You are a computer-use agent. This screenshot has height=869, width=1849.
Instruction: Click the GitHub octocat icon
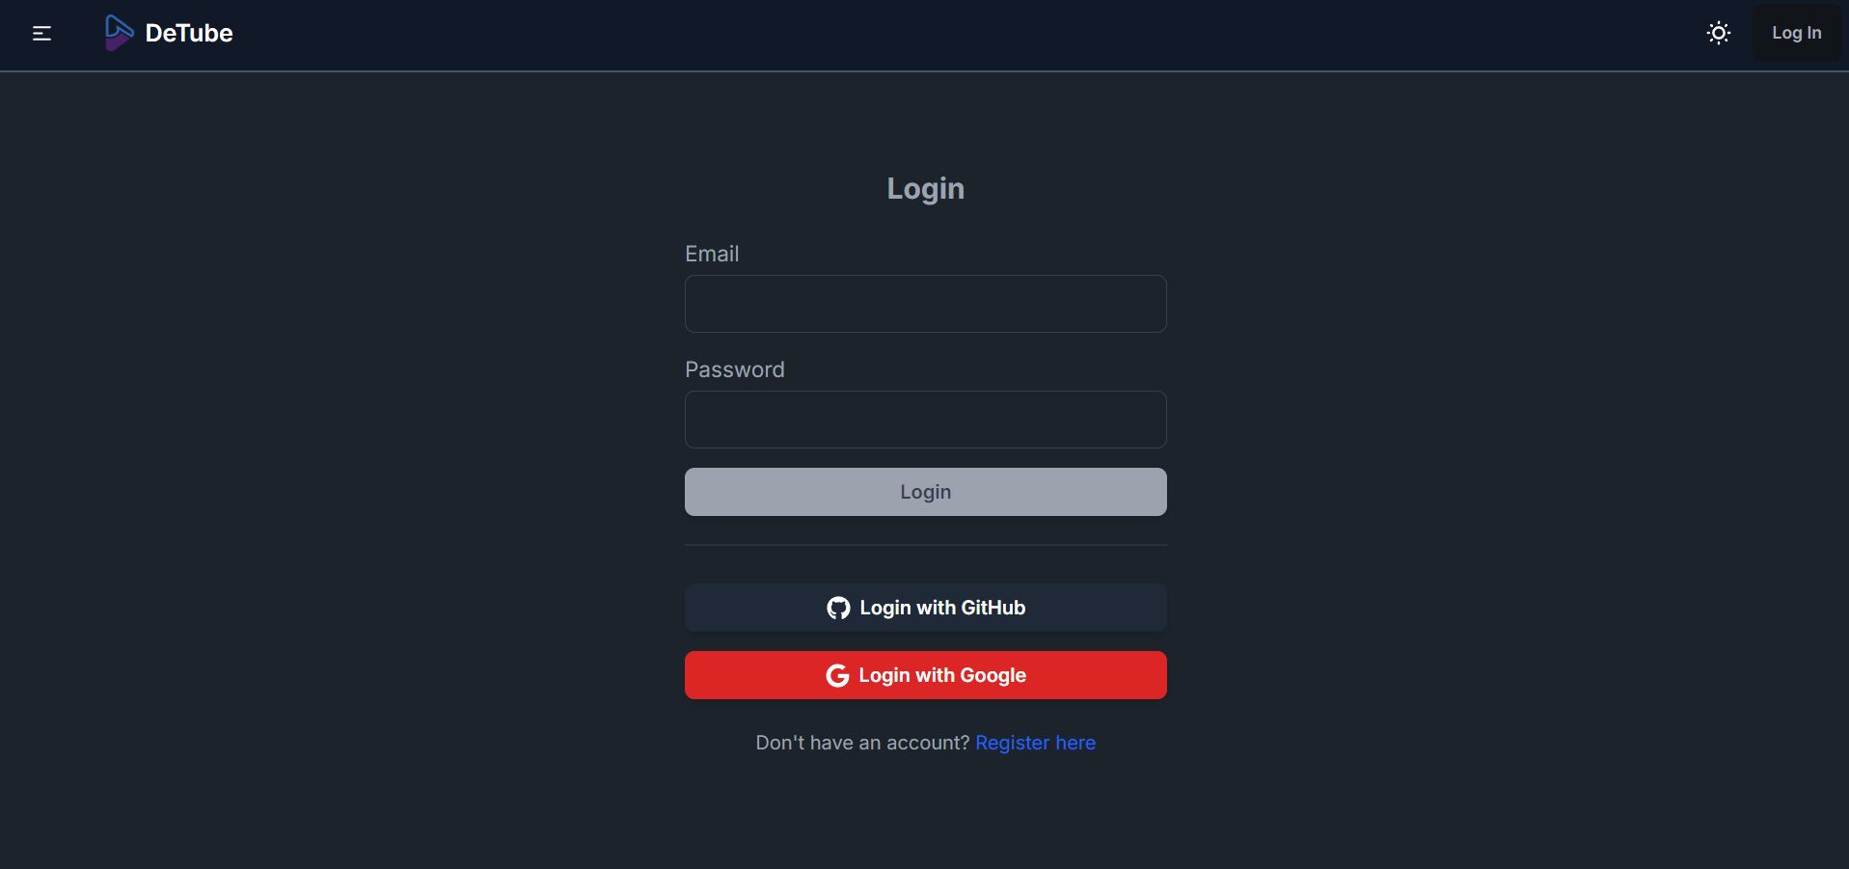click(x=838, y=608)
